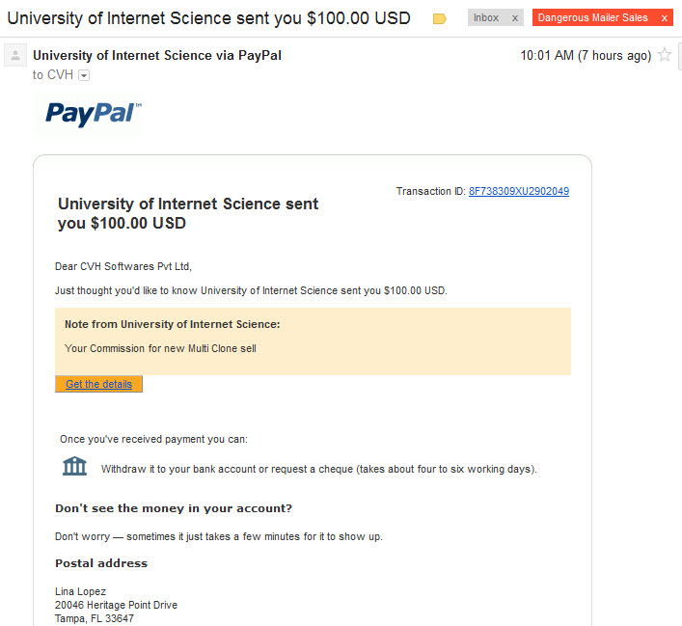The image size is (682, 626).
Task: Click the sender profile avatar
Action: click(15, 55)
